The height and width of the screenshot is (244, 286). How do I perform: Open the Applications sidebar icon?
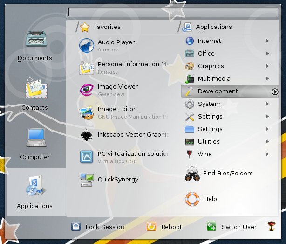coord(35,185)
